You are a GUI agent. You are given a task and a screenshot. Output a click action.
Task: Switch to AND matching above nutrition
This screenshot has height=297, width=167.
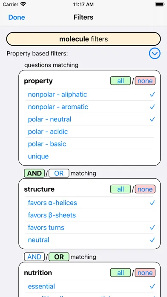tap(35, 257)
